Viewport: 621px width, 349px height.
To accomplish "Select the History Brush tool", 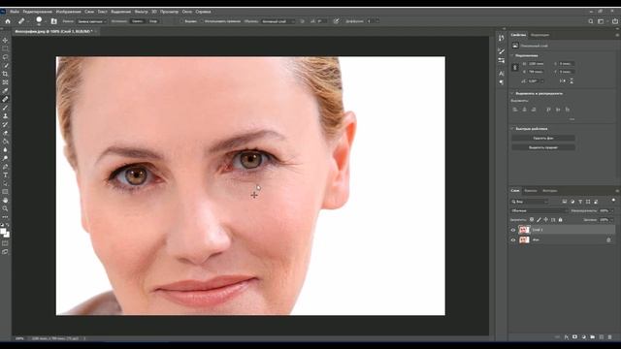I will coord(5,125).
